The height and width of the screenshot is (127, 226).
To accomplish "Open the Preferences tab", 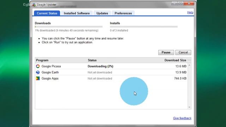I will tap(123, 13).
